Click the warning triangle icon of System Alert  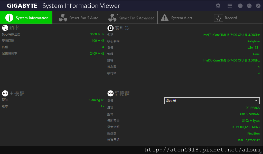[x=165, y=18]
